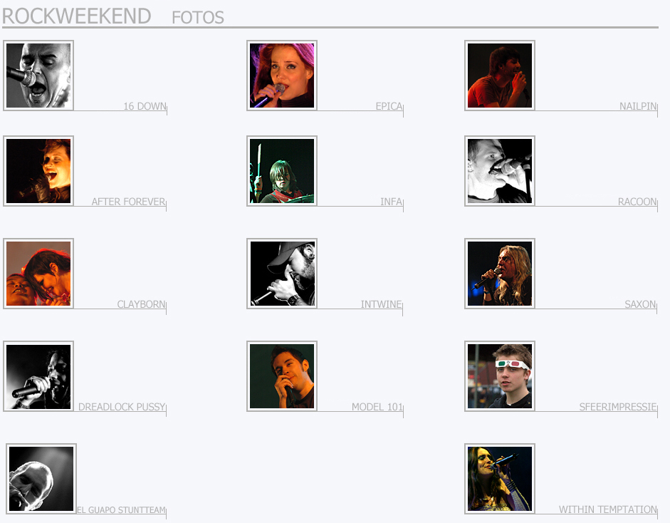Select the SAXON singer thumbnail

[500, 274]
